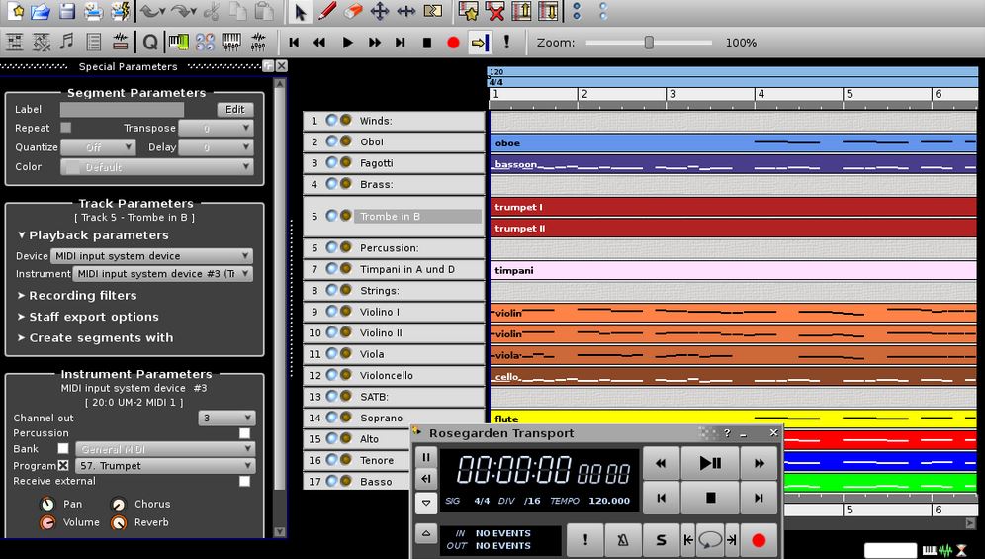This screenshot has height=559, width=985.
Task: Mute the Timpani in A und D track
Action: (x=331, y=268)
